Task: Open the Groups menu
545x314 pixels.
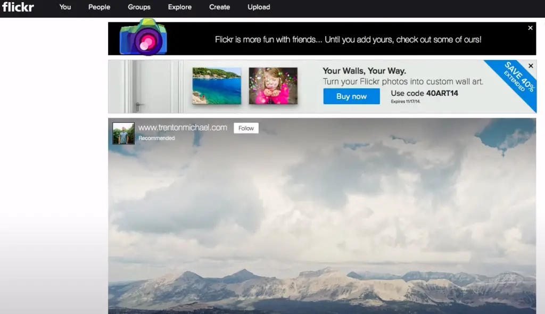Action: (x=139, y=7)
